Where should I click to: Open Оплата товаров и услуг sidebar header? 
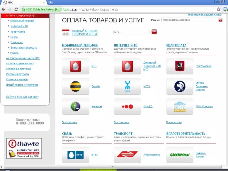(x=25, y=16)
